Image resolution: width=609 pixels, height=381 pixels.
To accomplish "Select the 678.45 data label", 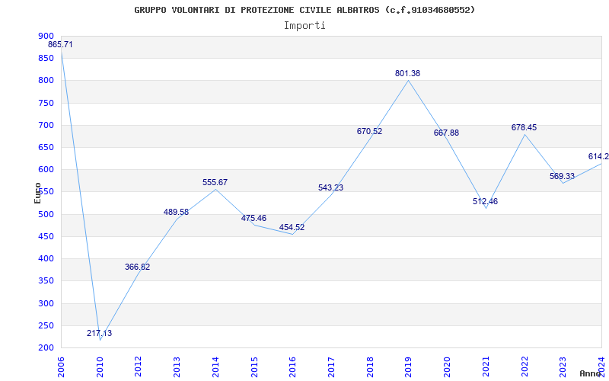I will 524,127.
